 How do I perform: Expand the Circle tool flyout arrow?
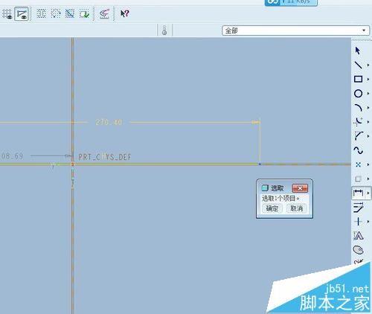click(368, 94)
